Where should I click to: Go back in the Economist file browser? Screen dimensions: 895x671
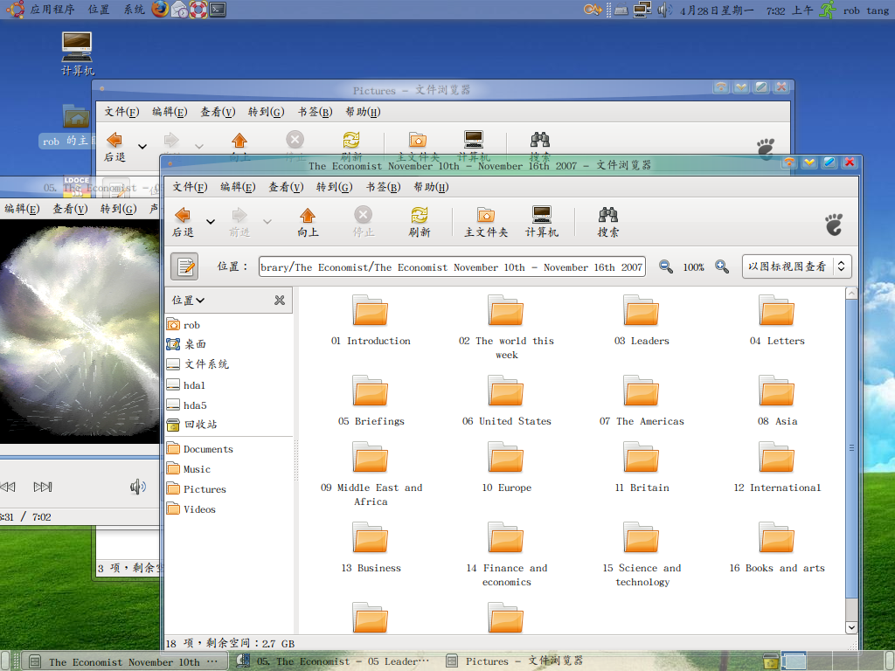[183, 222]
